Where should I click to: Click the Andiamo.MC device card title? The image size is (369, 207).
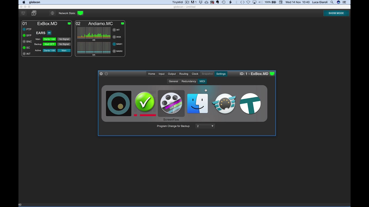(x=100, y=24)
